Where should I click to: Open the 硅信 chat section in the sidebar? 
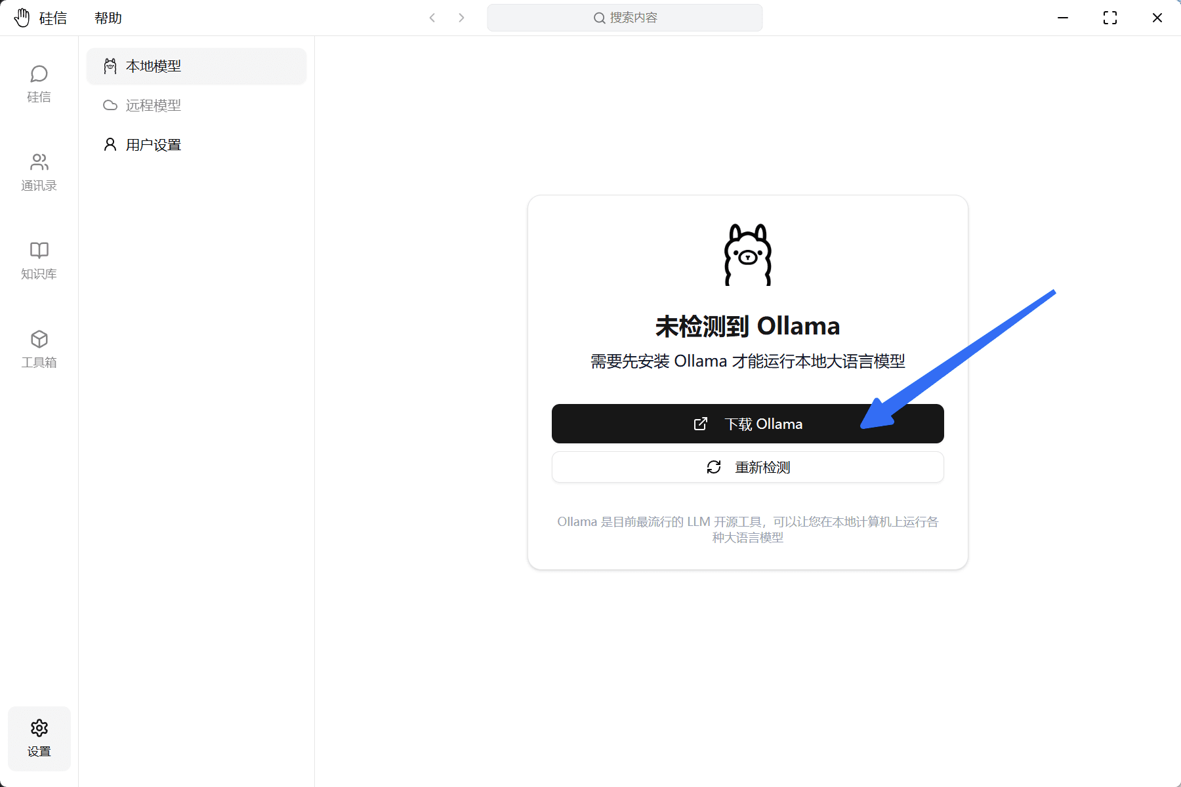39,84
